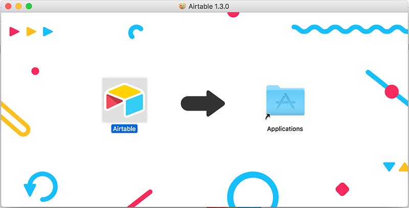Click the package icon in title bar
The image size is (409, 208).
pos(183,6)
